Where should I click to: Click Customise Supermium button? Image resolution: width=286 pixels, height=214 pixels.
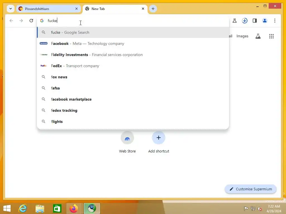(251, 189)
